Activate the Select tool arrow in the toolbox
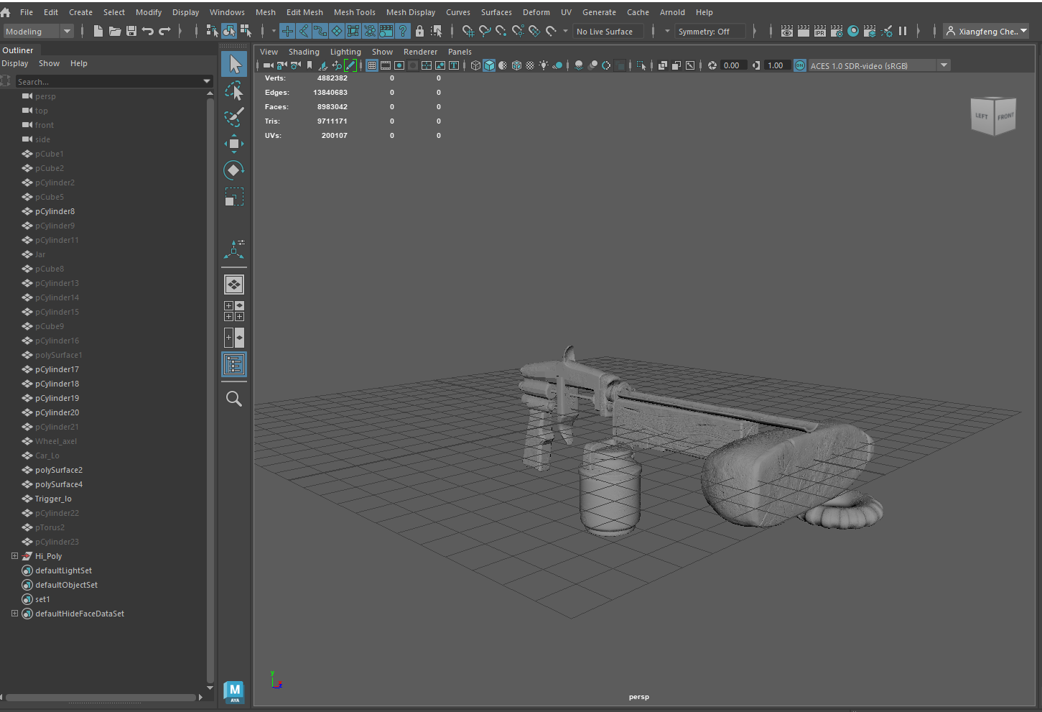This screenshot has width=1042, height=712. (x=234, y=64)
